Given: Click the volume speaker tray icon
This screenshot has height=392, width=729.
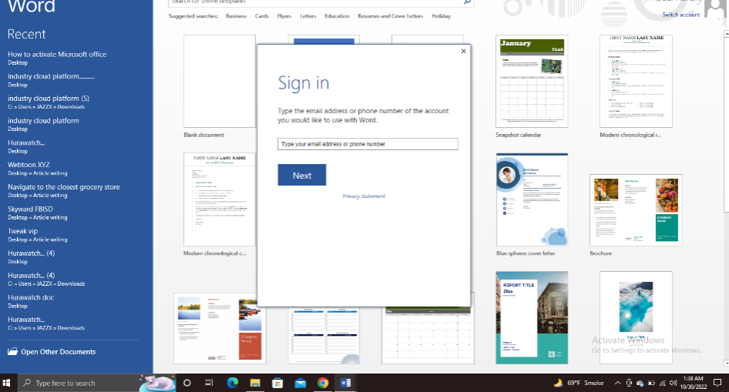Looking at the screenshot, I should 673,383.
